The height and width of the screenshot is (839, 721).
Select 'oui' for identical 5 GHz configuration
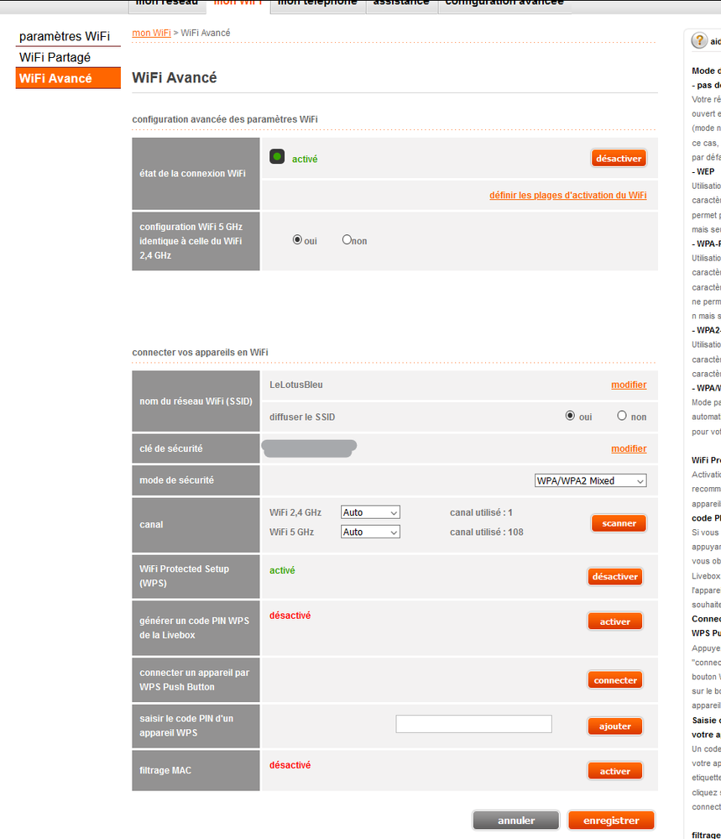[297, 239]
